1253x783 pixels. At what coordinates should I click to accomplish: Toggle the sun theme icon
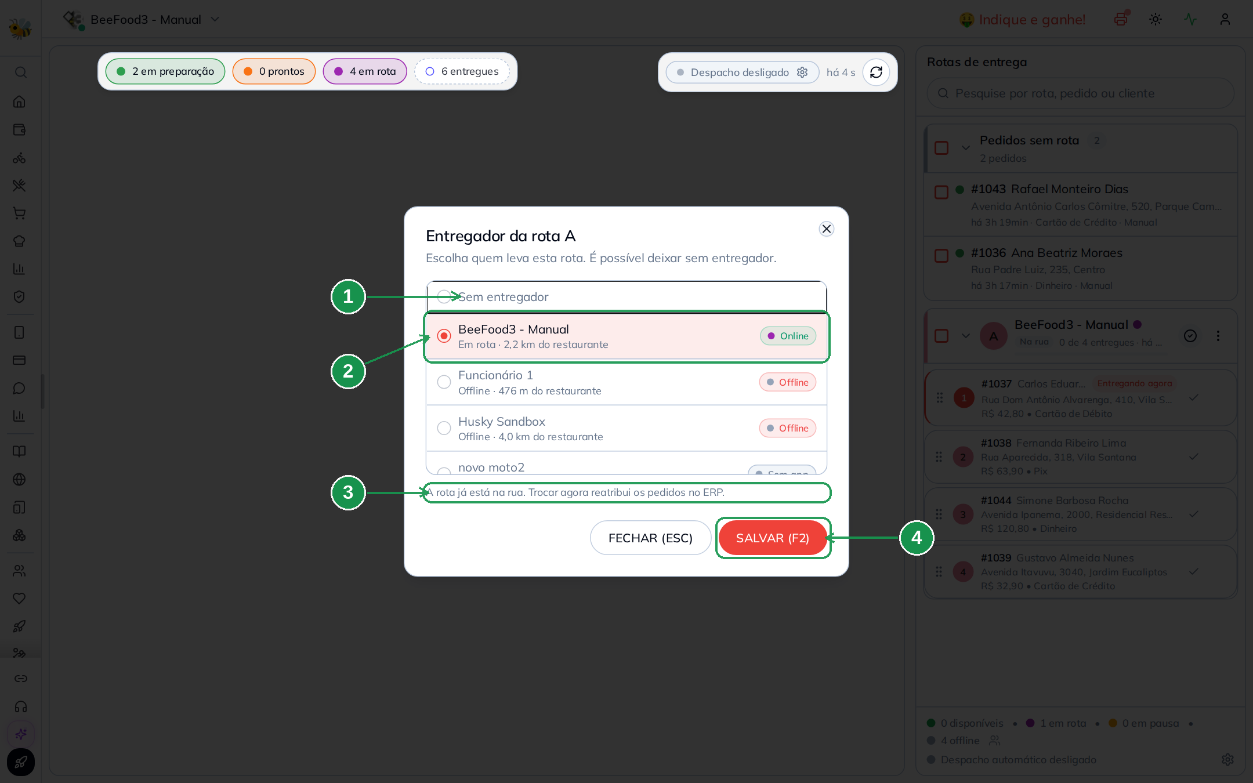click(x=1156, y=19)
